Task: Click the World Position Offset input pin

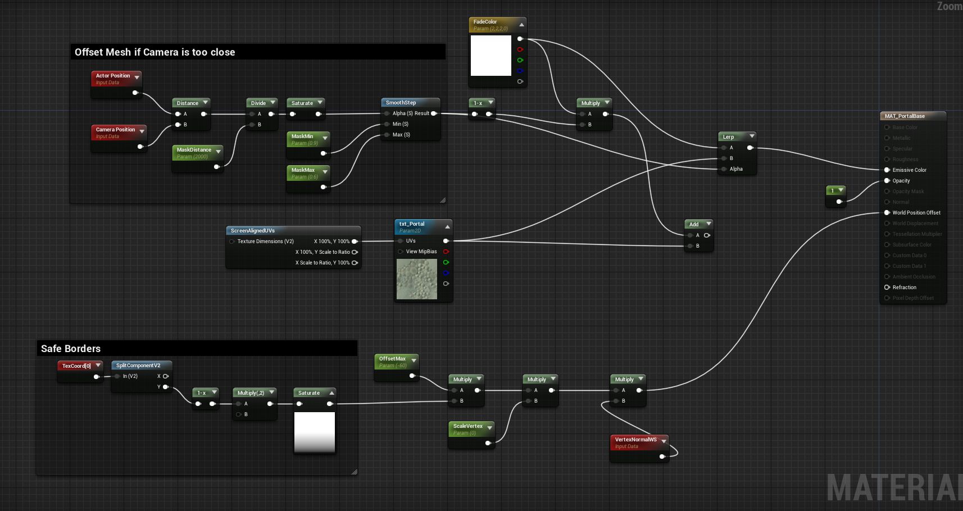Action: [x=887, y=212]
